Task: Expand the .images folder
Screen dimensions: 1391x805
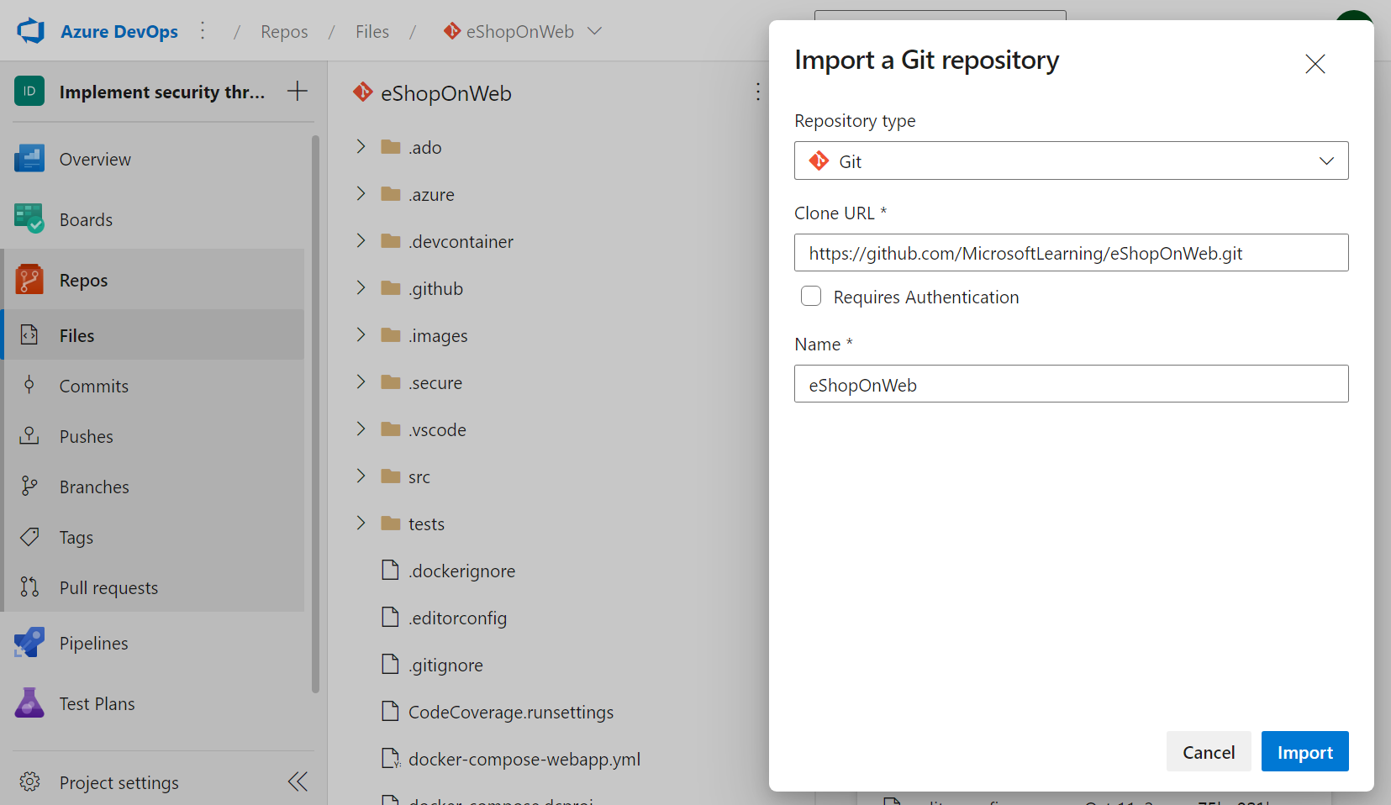Action: tap(361, 334)
